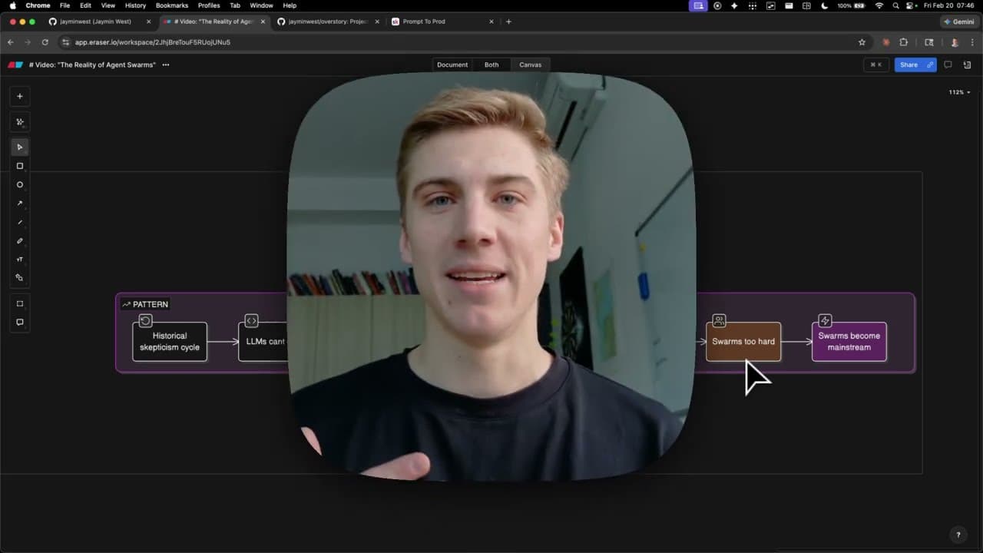
Task: Choose the straight line tool
Action: coord(20,222)
